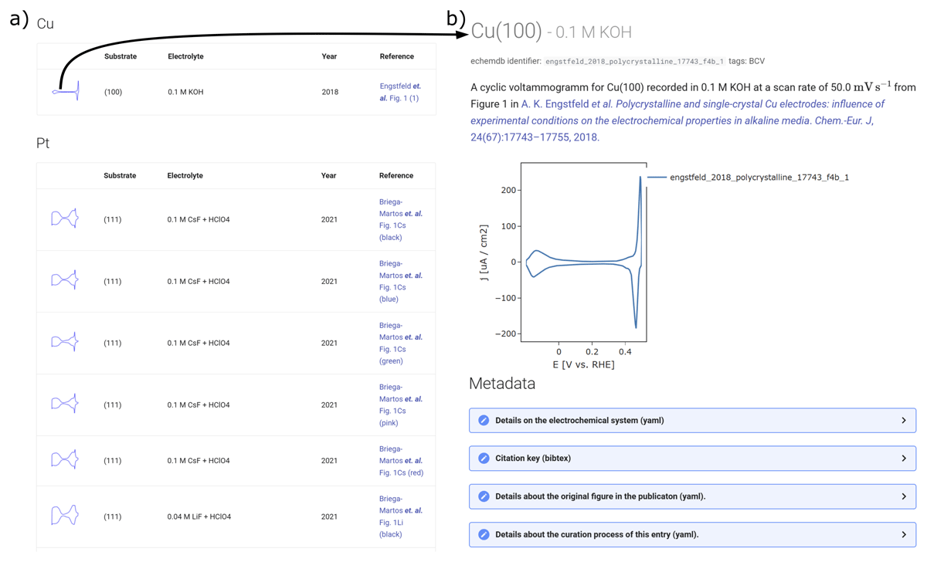Screen dimensions: 927x562
Task: Expand the original figure details chevron
Action: pos(903,496)
